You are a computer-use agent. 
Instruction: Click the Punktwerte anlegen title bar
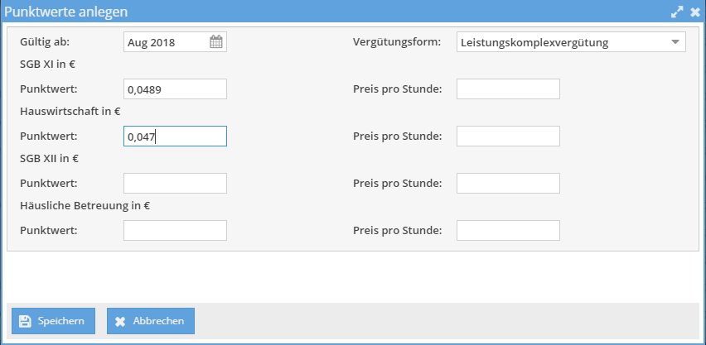[x=331, y=12]
